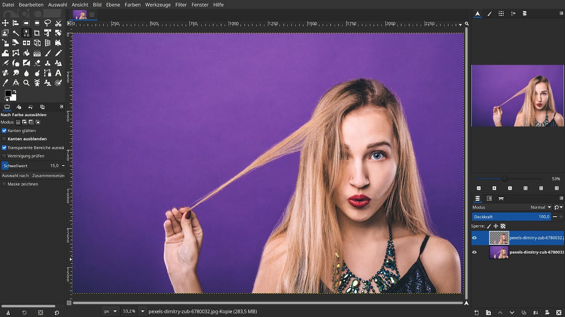Screen dimensions: 565x317
Task: Select the Flip tool
Action: pos(26,43)
